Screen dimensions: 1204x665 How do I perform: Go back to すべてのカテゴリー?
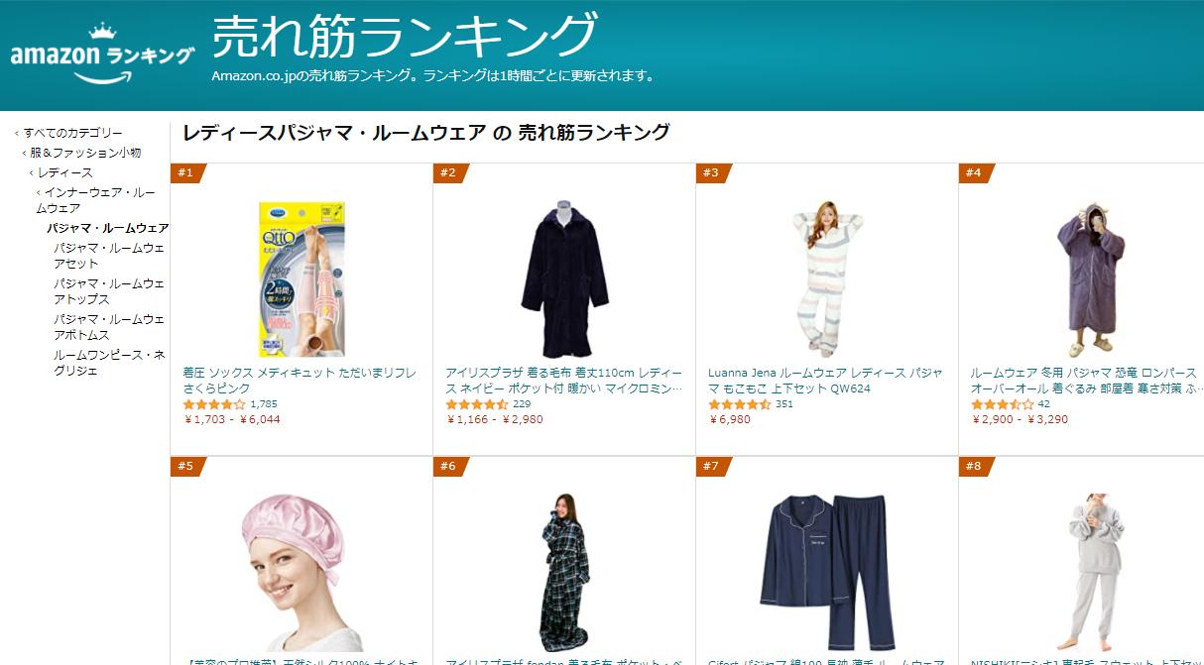click(x=73, y=133)
